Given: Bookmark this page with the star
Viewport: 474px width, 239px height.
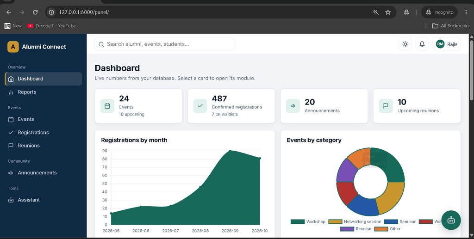Looking at the screenshot, I should coord(388,12).
